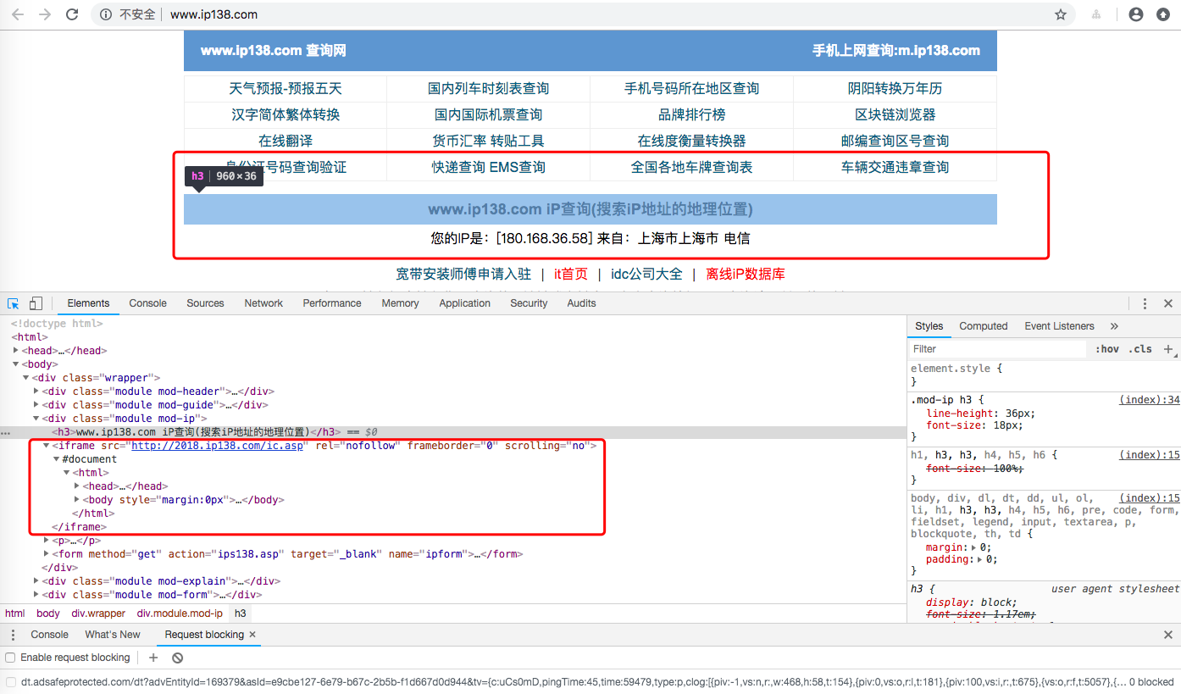Click the 在线翻译 link
The width and height of the screenshot is (1181, 694).
286,141
